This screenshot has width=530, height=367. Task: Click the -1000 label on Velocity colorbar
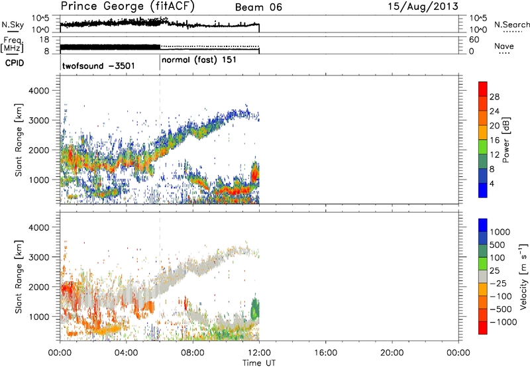[x=503, y=322]
